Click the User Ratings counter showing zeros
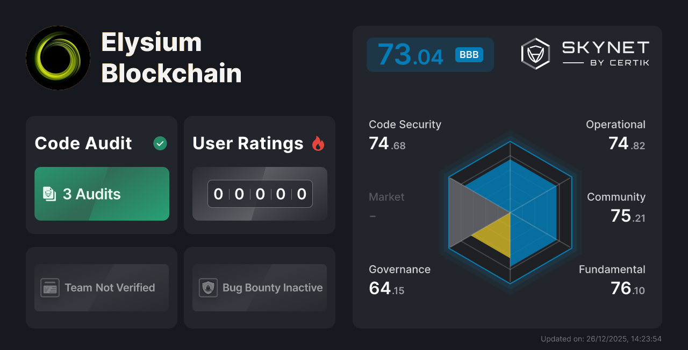Viewport: 688px width, 350px height. pos(259,194)
